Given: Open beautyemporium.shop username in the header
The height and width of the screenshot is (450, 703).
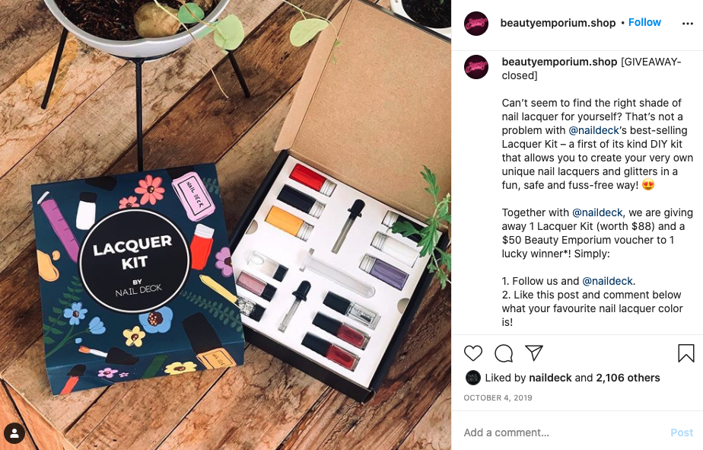Looking at the screenshot, I should tap(558, 23).
